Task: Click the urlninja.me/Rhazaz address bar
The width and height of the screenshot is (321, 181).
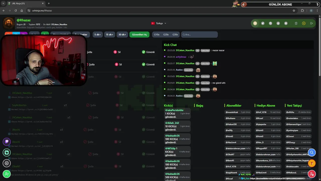Action: coord(160,11)
